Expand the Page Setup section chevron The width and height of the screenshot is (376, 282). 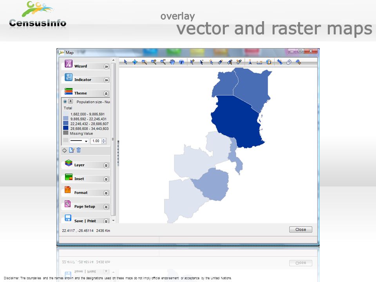[106, 207]
